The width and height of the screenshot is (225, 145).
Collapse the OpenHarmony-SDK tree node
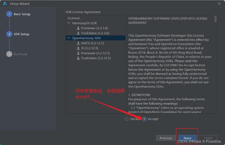point(69,38)
